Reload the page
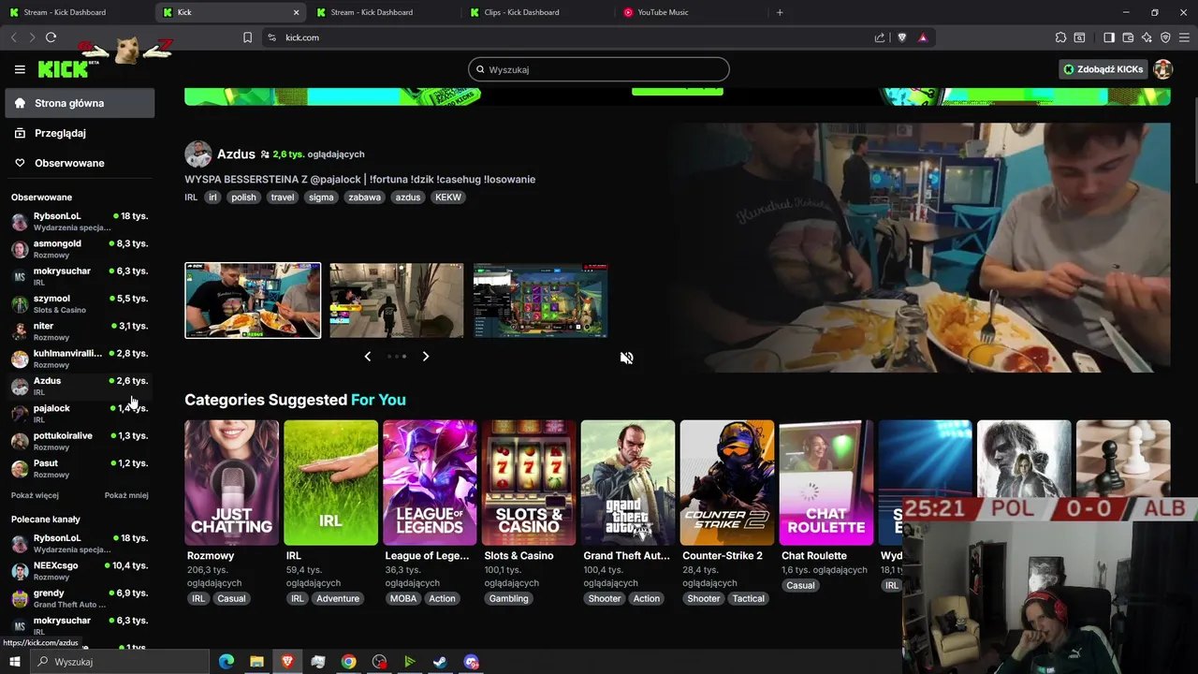 [51, 37]
